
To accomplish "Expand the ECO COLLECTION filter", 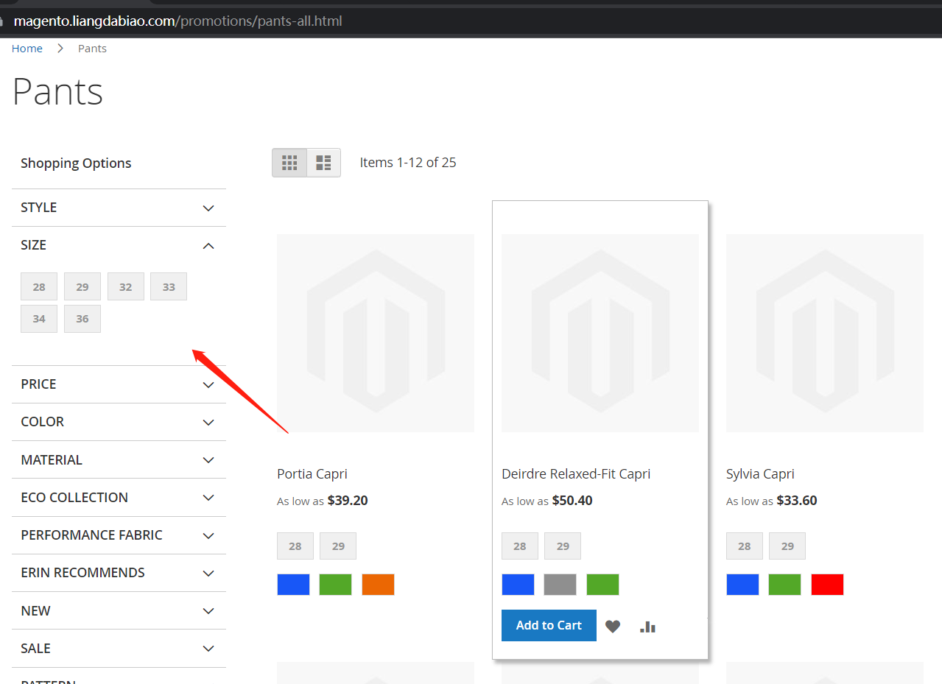I will point(119,498).
